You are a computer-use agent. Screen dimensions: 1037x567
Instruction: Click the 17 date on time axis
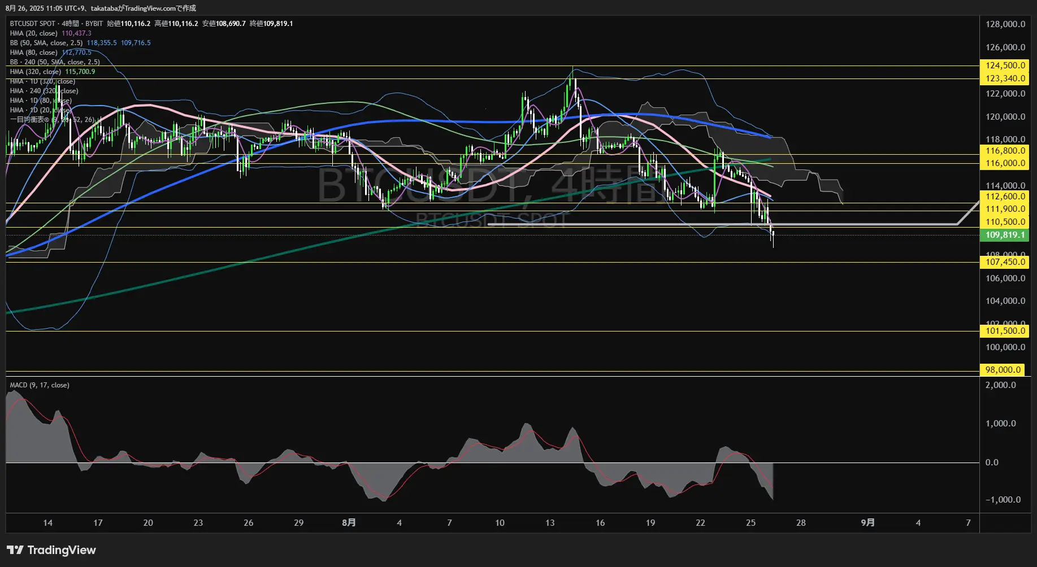98,523
